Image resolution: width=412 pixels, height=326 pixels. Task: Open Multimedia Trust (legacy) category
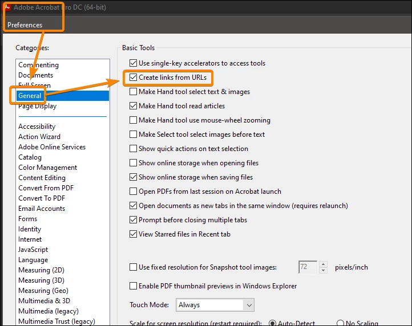click(x=56, y=321)
